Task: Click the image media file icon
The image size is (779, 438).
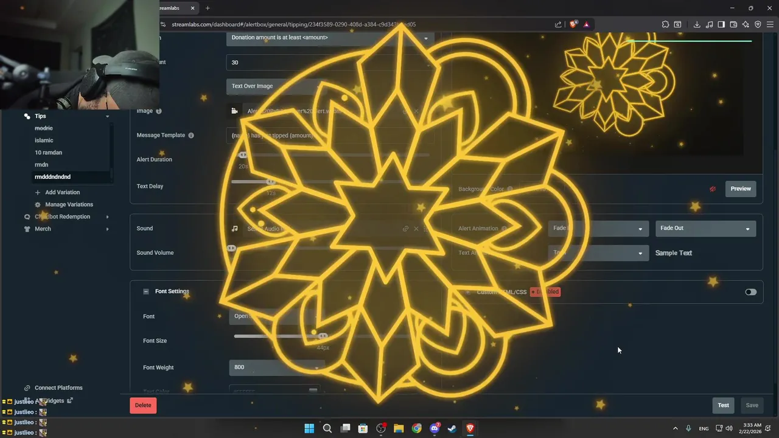Action: 234,111
